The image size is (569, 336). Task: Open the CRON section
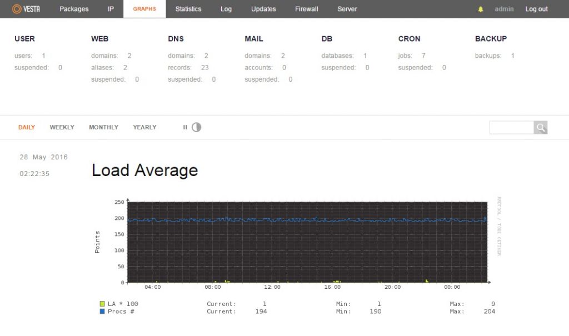(410, 39)
